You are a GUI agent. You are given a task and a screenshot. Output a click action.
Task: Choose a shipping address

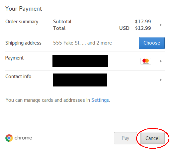[x=152, y=43]
